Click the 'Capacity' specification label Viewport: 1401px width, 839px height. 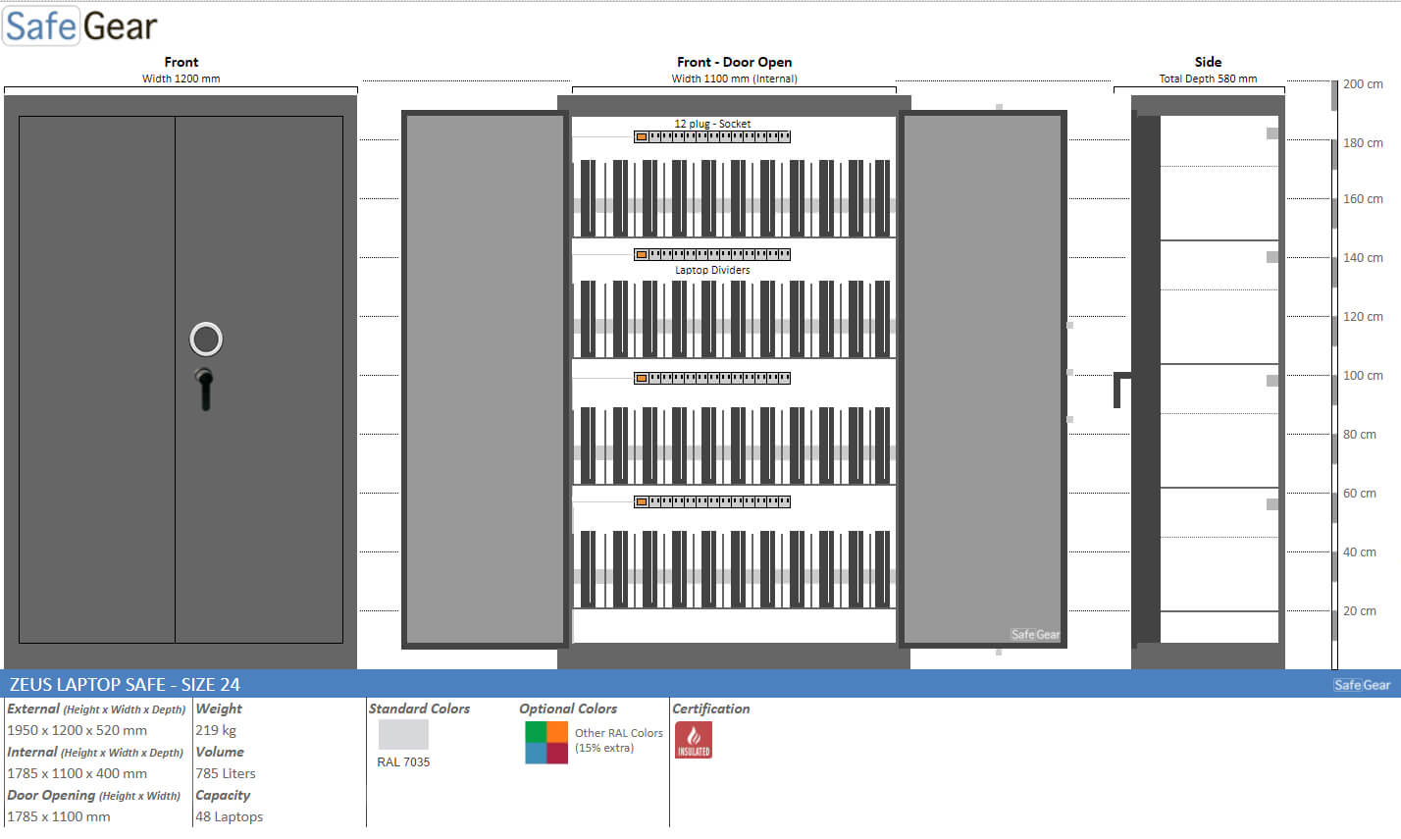click(223, 795)
